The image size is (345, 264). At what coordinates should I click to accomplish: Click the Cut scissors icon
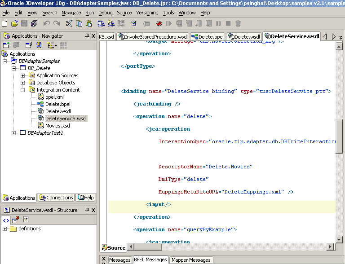pyautogui.click(x=69, y=23)
